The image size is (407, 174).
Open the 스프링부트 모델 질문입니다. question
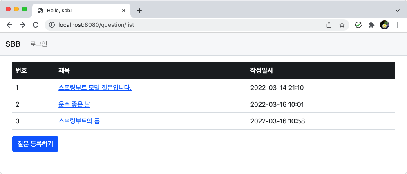pos(95,88)
